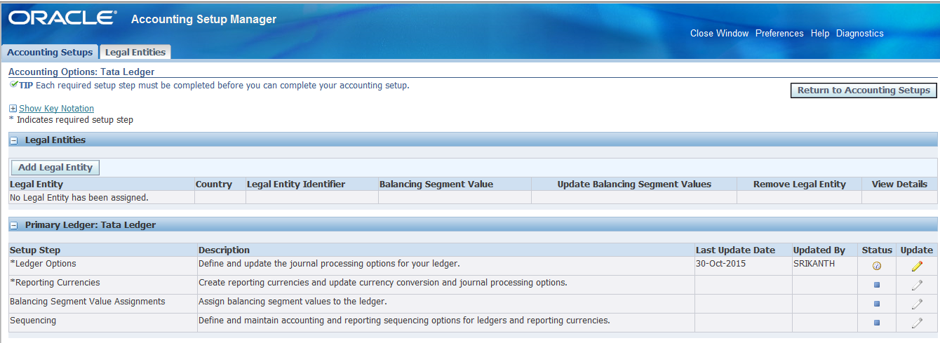
Task: Click the Ledger Options update pencil icon
Action: [x=917, y=266]
